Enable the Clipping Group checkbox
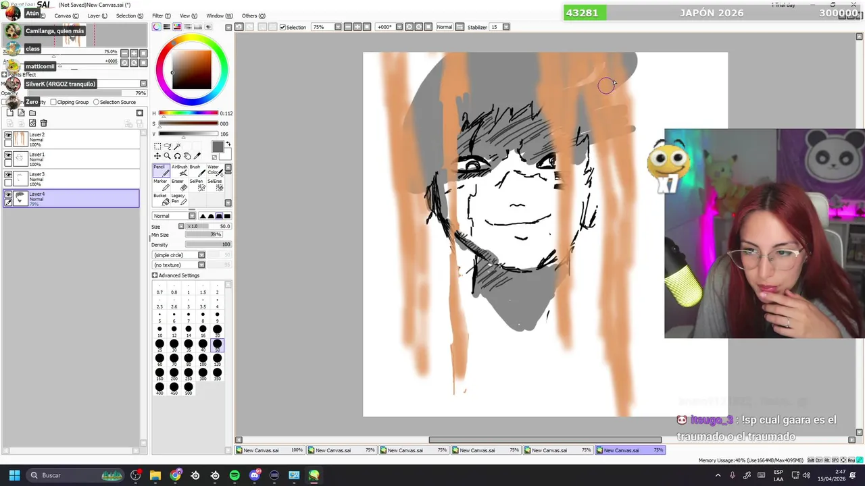865x486 pixels. pyautogui.click(x=53, y=102)
